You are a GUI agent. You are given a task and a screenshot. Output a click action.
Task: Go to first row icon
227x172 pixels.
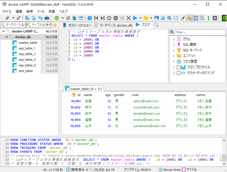click(96, 18)
